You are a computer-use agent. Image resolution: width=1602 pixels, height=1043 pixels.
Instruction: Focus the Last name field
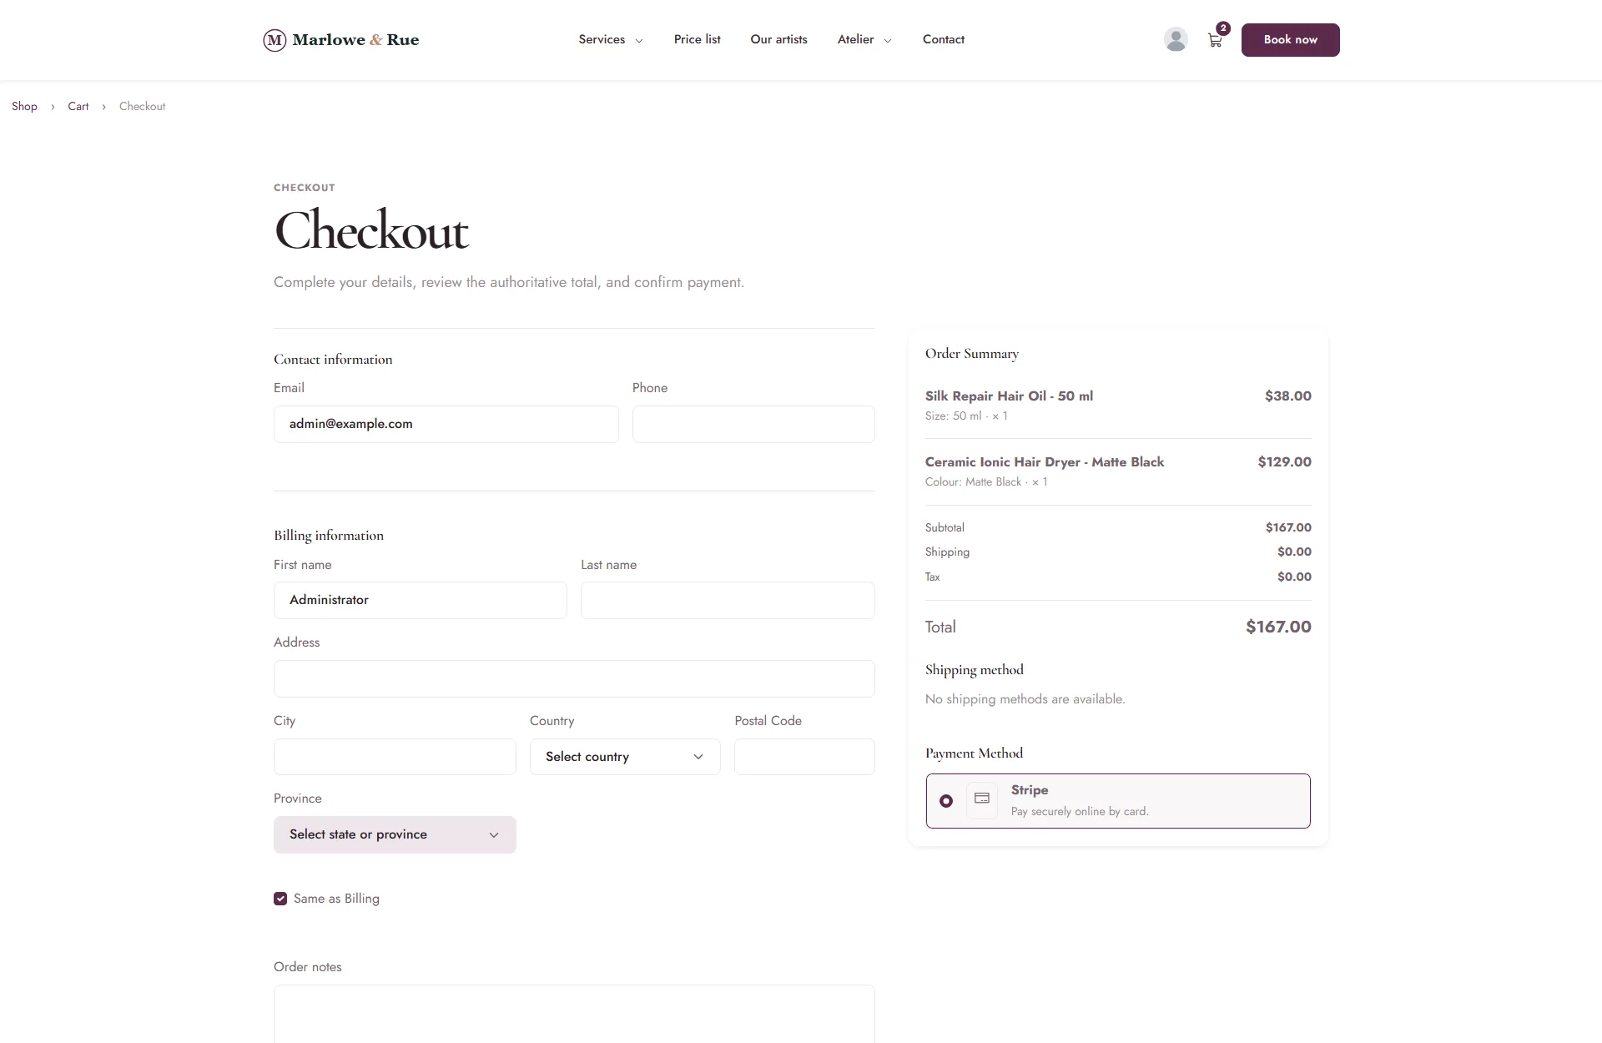pyautogui.click(x=728, y=600)
